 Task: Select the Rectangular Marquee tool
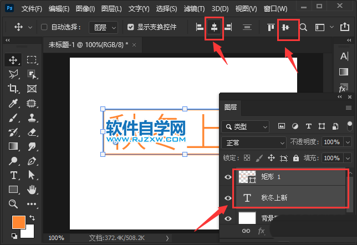point(32,60)
